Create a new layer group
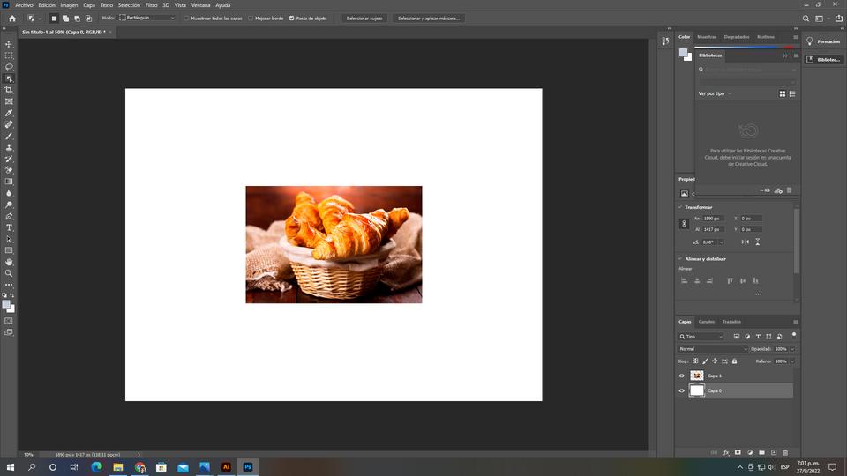 pos(761,452)
